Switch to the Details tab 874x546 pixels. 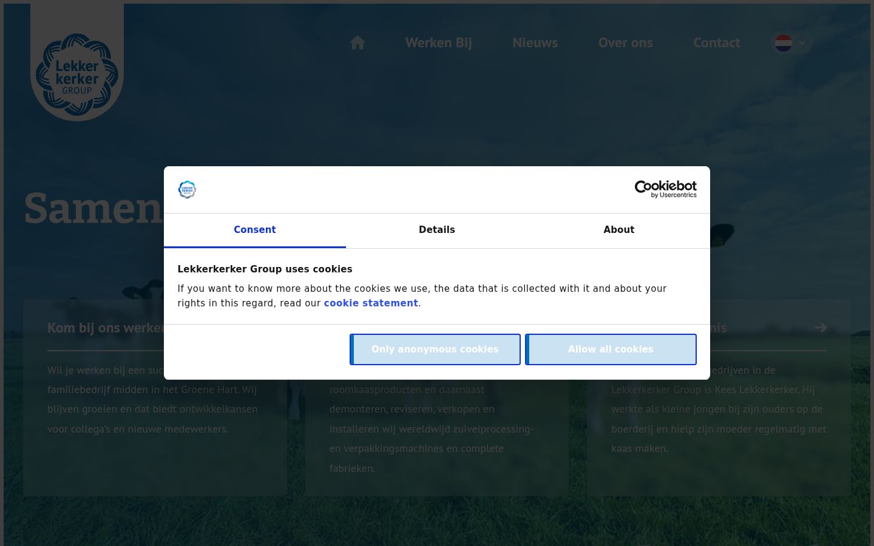pyautogui.click(x=437, y=230)
